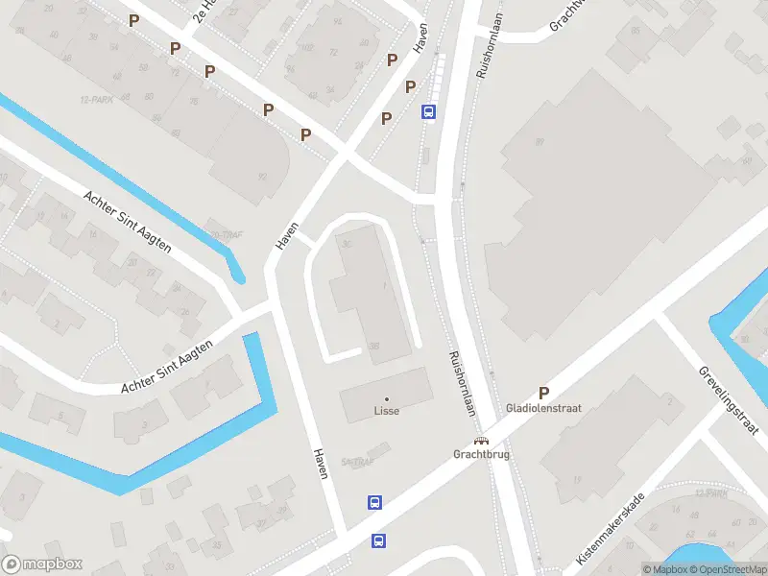Select the 12-PARK label near the canal

tap(97, 100)
